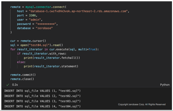The image size is (173, 111).
Task: Place cursor on port value 3306
Action: pyautogui.click(x=32, y=15)
